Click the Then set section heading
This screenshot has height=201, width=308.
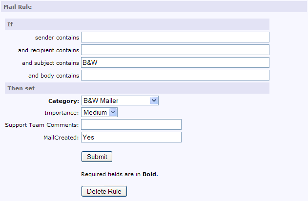pyautogui.click(x=137, y=88)
